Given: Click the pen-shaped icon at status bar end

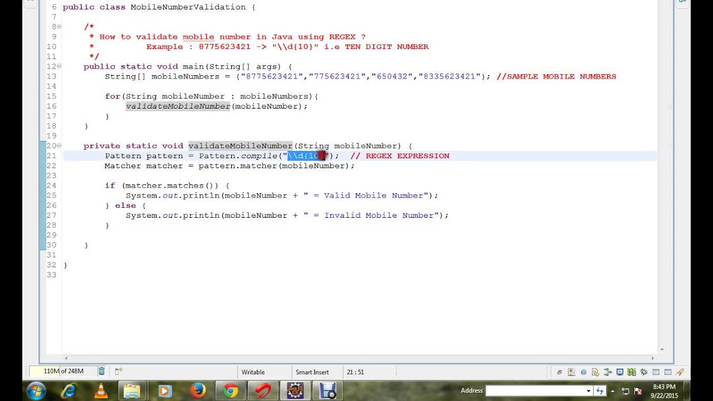Looking at the screenshot, I should [x=680, y=372].
